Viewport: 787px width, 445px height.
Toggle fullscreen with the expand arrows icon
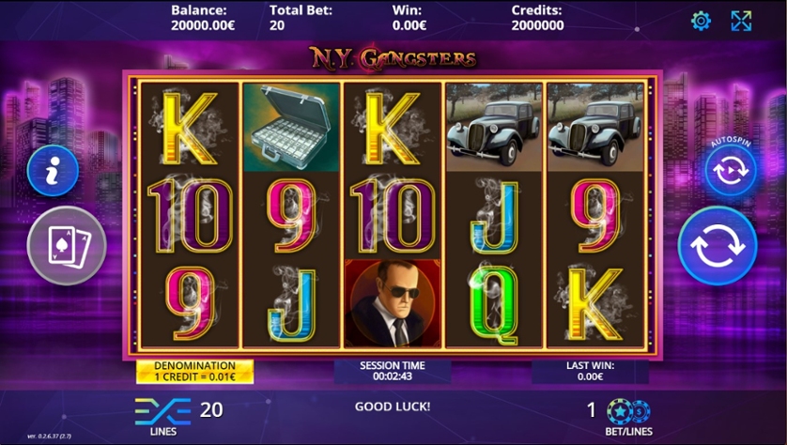pyautogui.click(x=741, y=21)
